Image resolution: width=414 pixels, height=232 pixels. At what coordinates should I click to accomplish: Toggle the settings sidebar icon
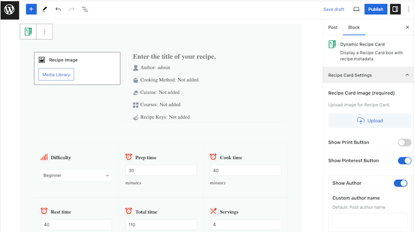395,9
